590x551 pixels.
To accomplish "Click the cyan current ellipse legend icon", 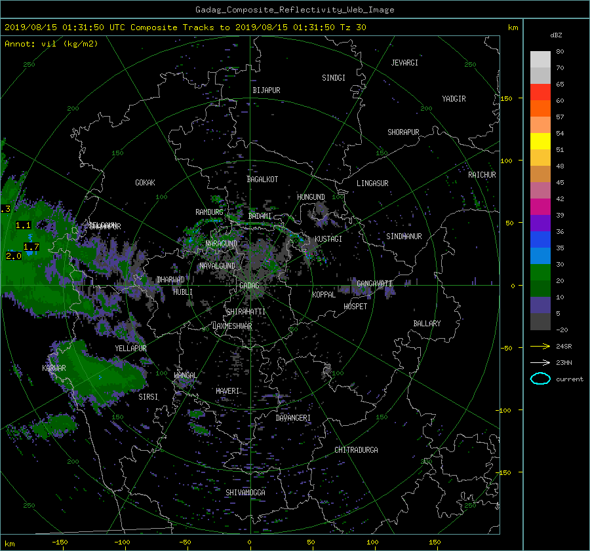I will click(540, 379).
